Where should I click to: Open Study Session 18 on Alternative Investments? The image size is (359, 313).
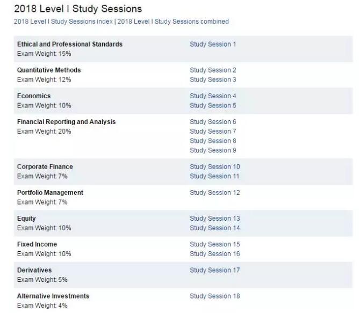pos(215,296)
